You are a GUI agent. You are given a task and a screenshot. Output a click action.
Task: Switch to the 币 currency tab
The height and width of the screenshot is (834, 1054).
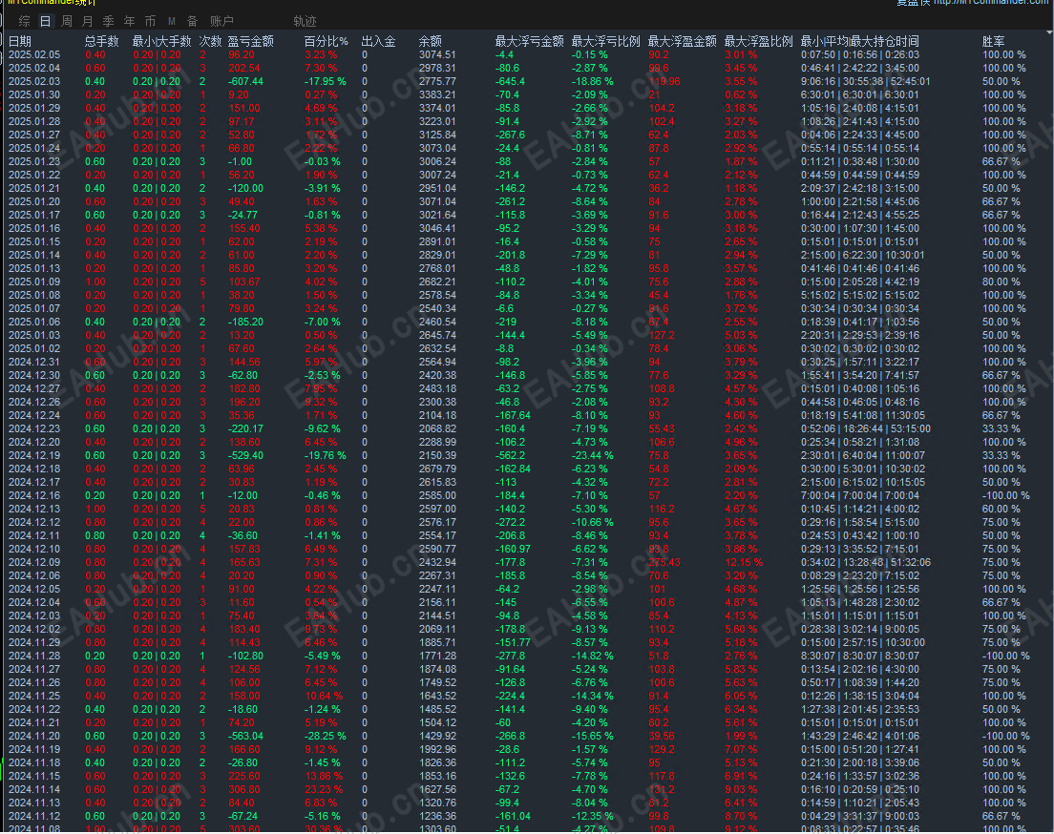point(151,22)
